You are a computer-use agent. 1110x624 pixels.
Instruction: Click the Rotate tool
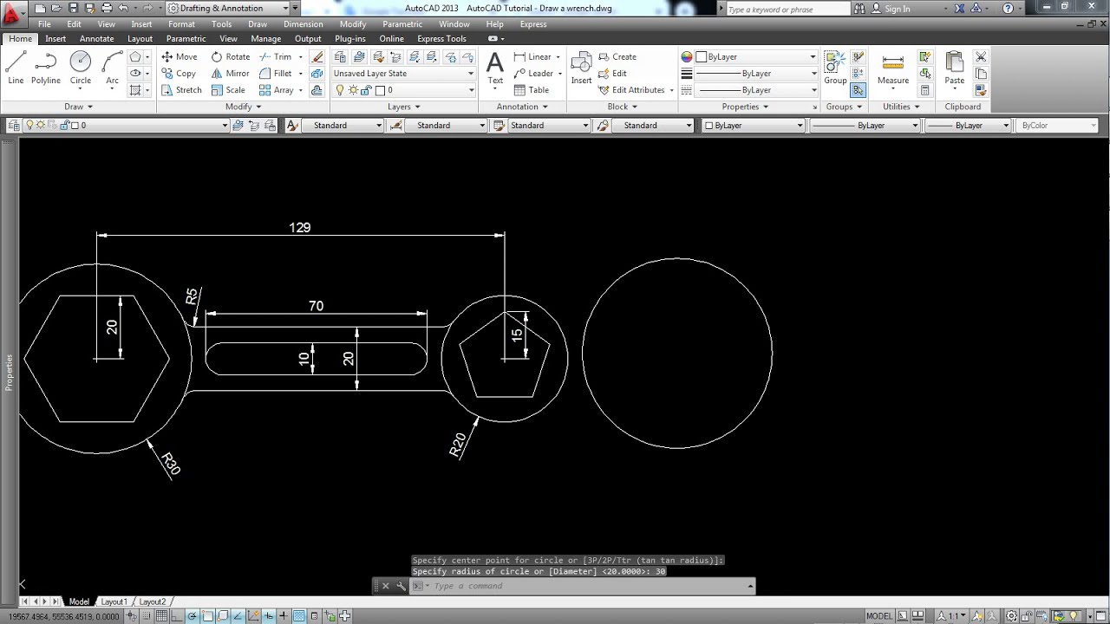231,56
